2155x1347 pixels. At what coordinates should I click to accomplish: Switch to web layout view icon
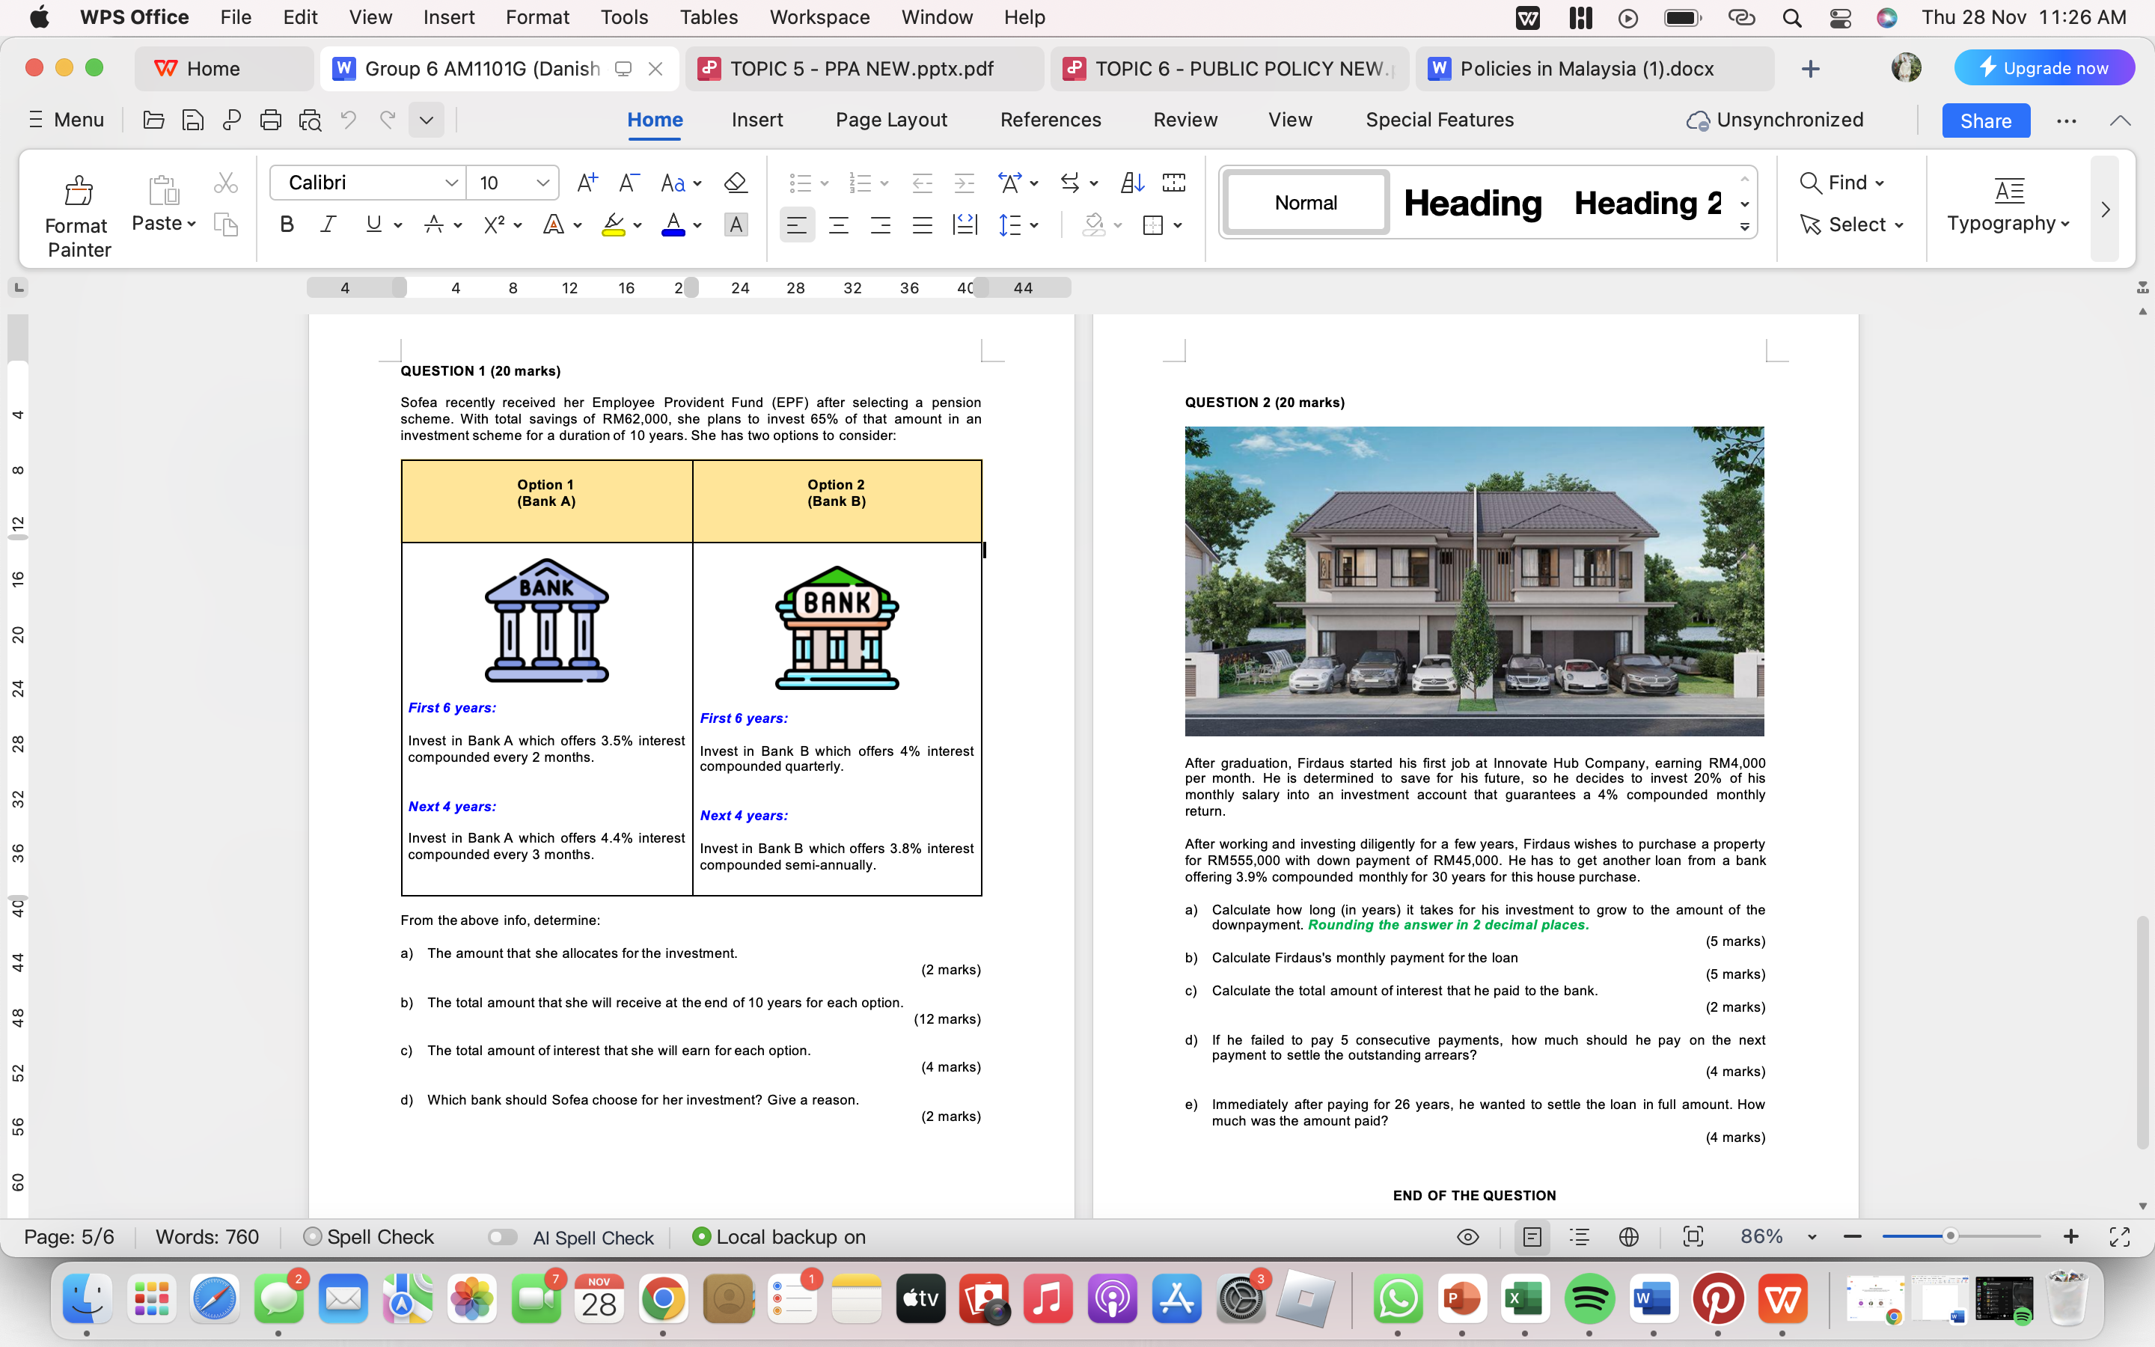point(1629,1236)
